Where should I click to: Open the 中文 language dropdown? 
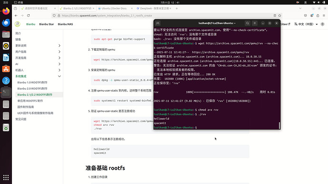(306, 24)
